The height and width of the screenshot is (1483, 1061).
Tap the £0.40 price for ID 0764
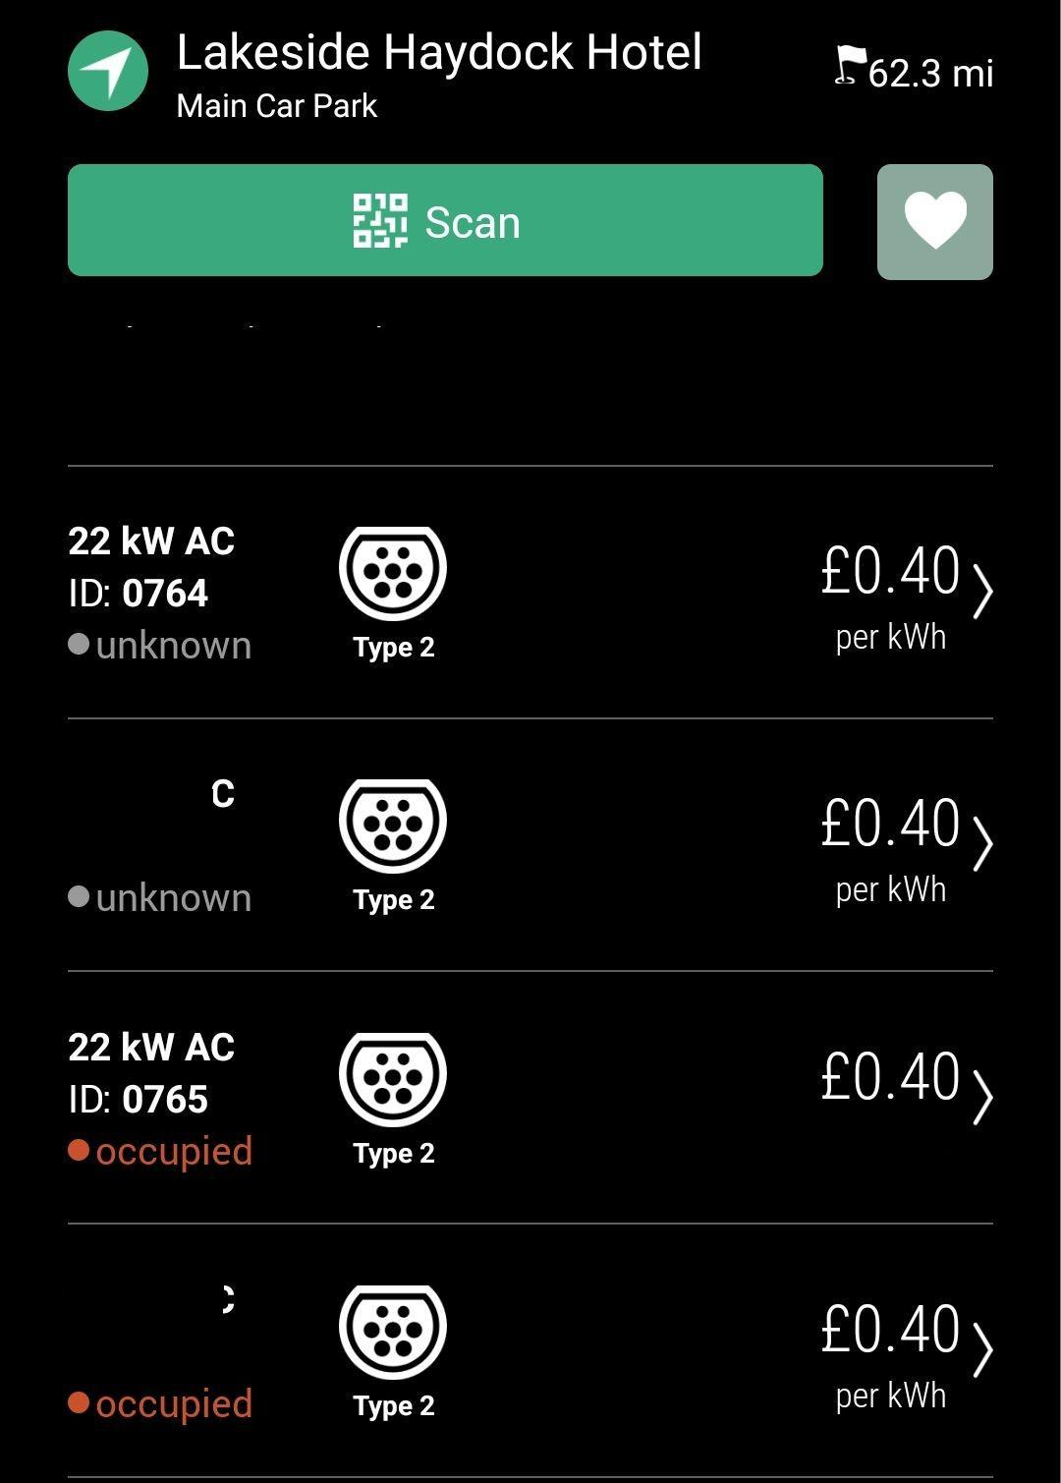(890, 571)
